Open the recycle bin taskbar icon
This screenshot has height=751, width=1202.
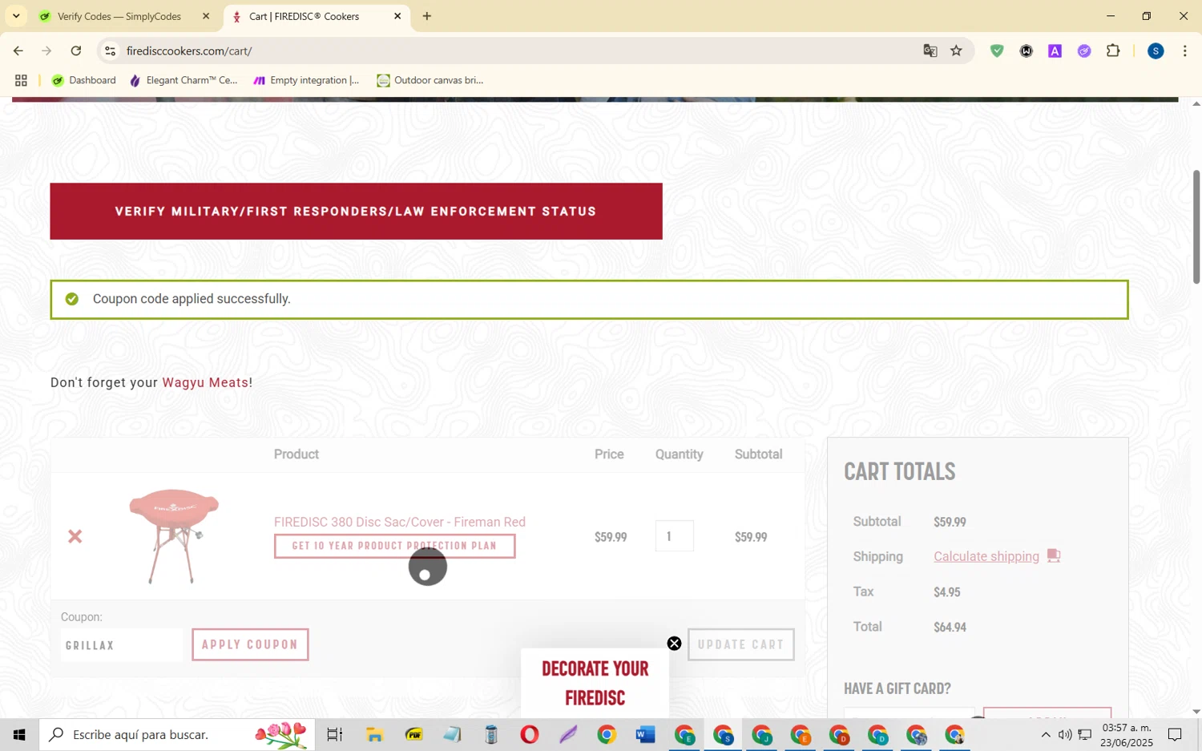click(491, 734)
